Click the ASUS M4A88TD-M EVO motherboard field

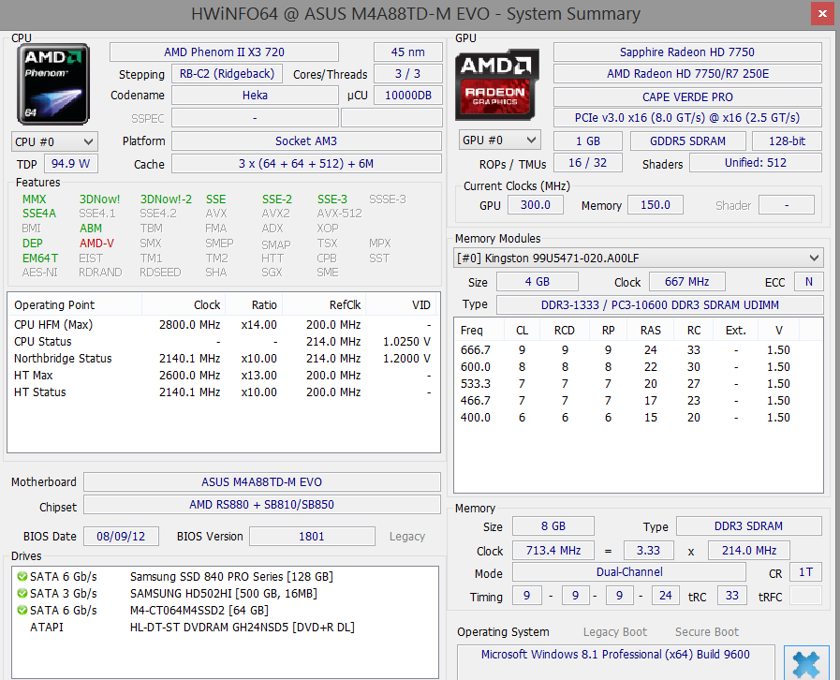point(262,481)
